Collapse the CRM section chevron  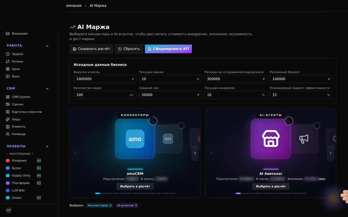[47, 89]
